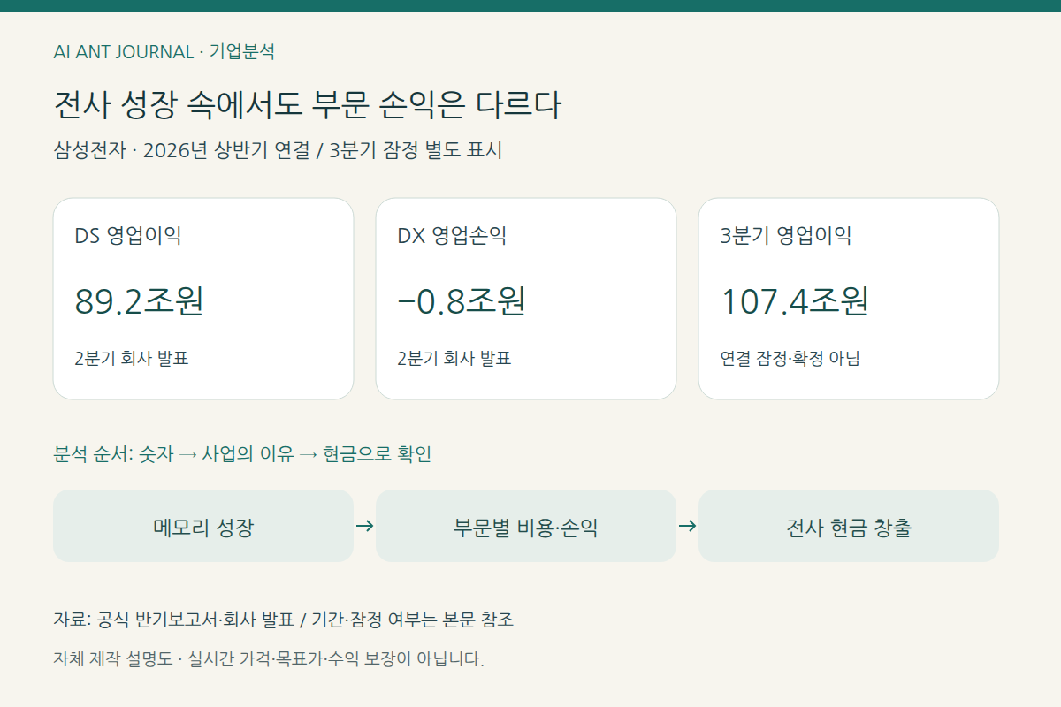Select the headline 전사 성장 속에서도 부문 손익은 다르다
This screenshot has width=1061, height=707.
pyautogui.click(x=308, y=105)
